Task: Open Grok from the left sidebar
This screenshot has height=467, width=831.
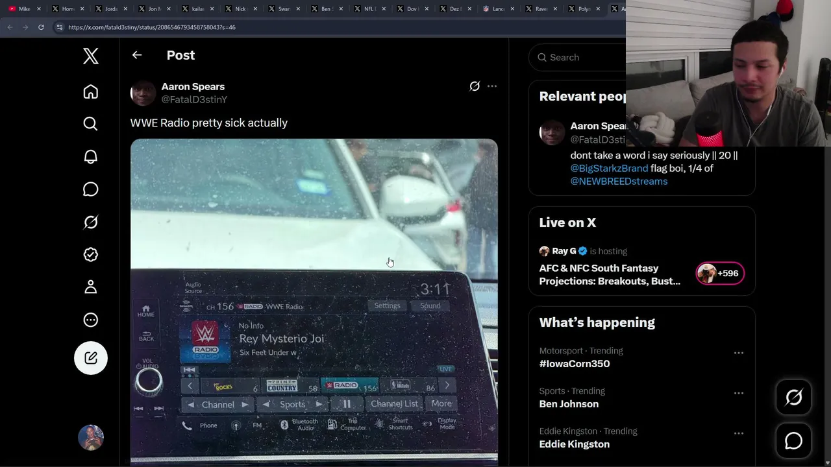Action: [x=91, y=222]
